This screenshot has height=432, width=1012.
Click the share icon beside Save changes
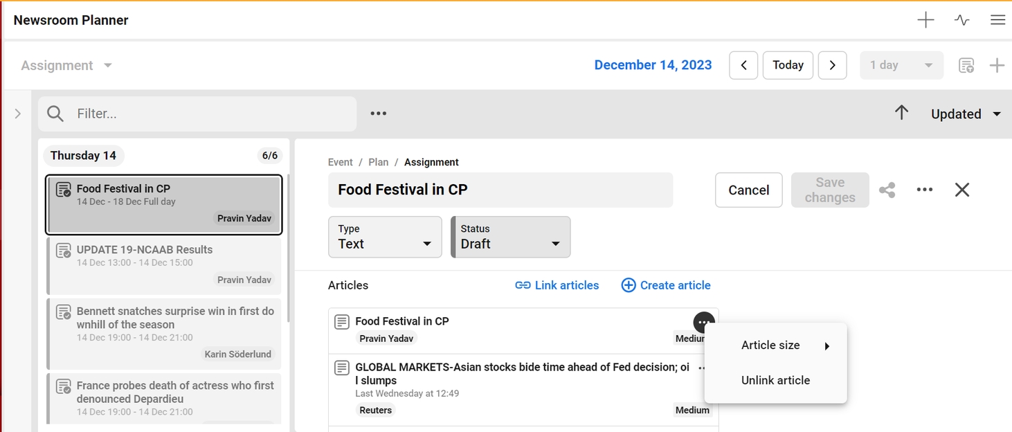pos(887,190)
